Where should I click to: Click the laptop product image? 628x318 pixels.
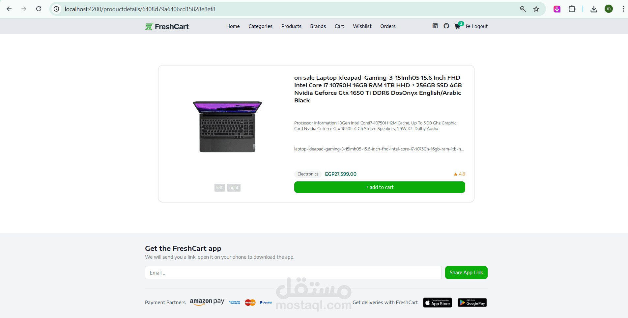(x=227, y=127)
